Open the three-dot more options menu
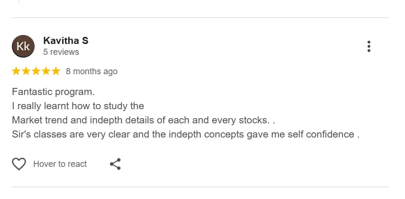Viewport: 405px width, 199px height. 368,46
